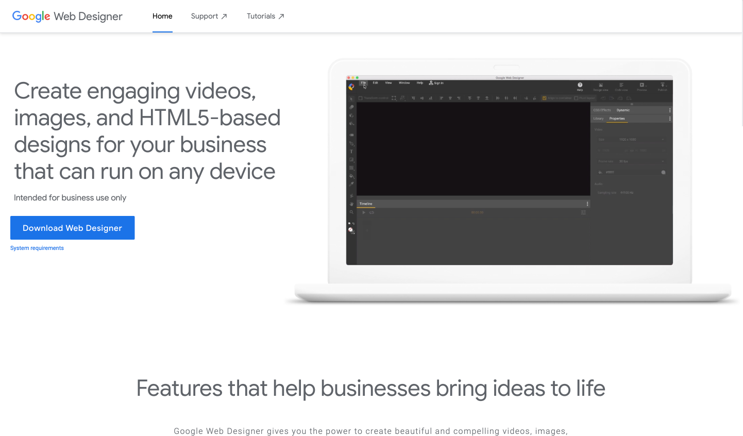
Task: Pick the Eyedropper tool
Action: pos(351,183)
